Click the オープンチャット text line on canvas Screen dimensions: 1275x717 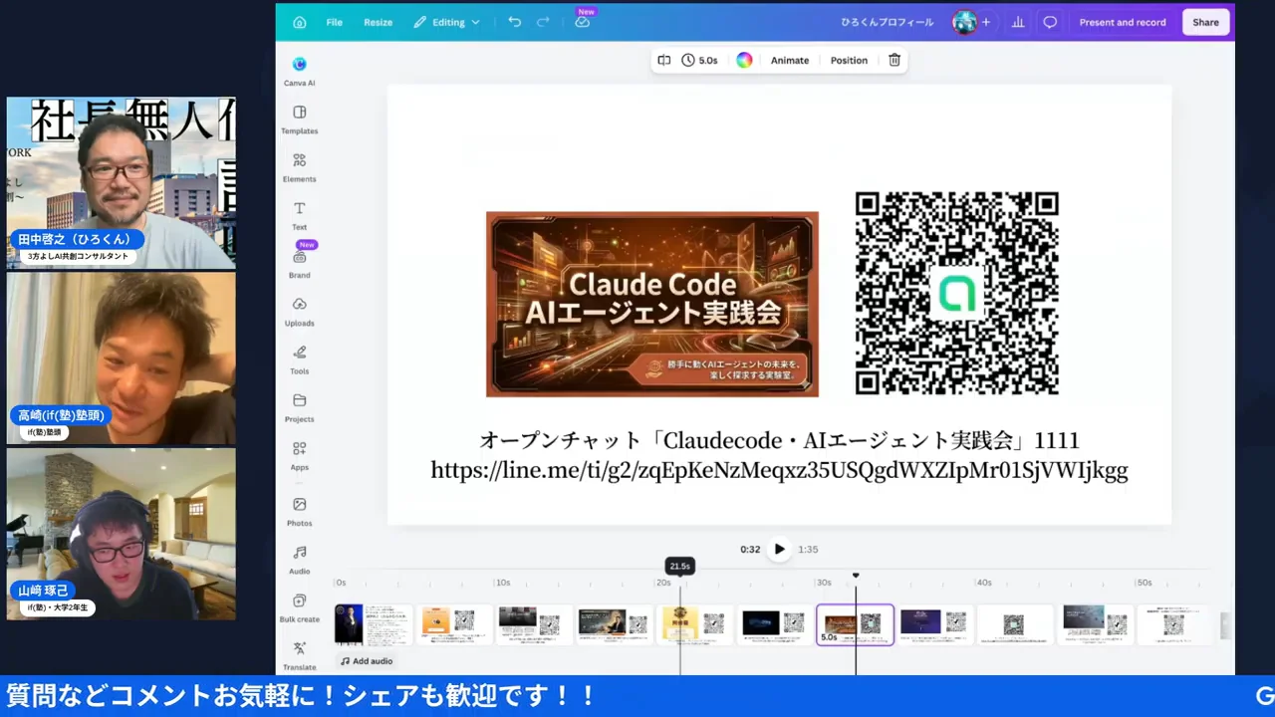tap(779, 440)
